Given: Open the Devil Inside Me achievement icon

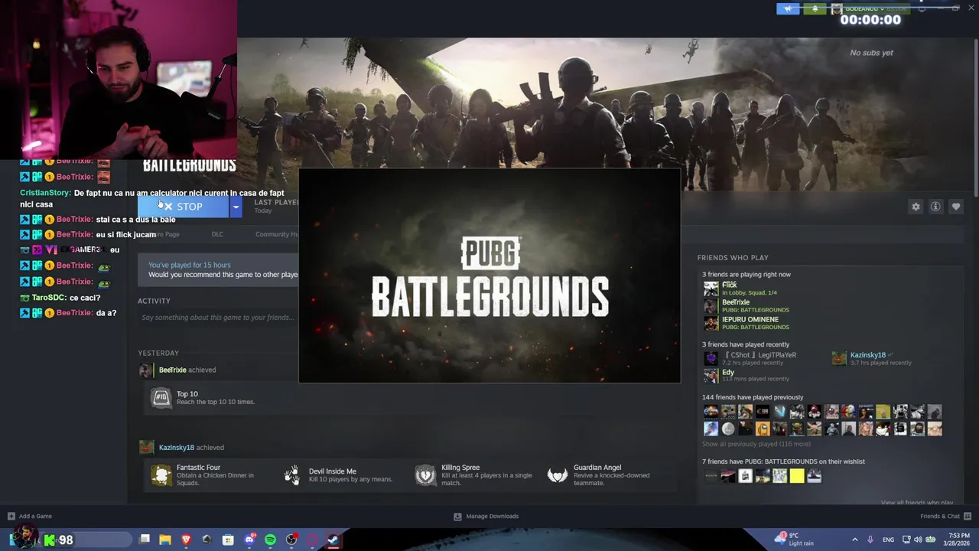Looking at the screenshot, I should click(x=292, y=475).
